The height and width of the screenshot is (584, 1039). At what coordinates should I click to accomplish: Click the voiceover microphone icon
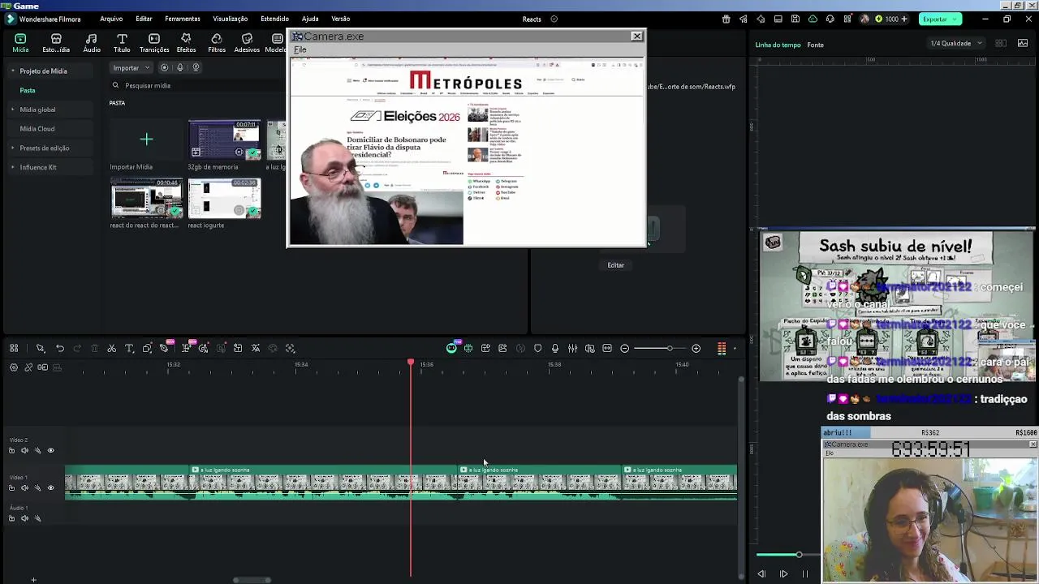[x=555, y=348]
